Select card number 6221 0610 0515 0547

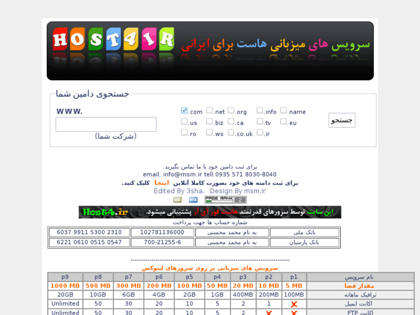point(89,242)
